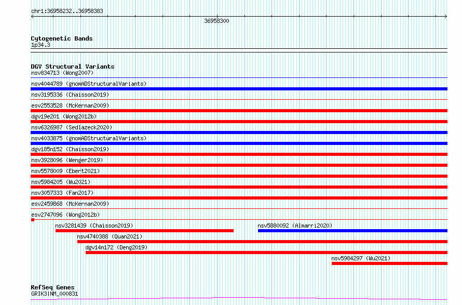Open nsv4033875 (gnomADStructuralVariants) label
The width and height of the screenshot is (462, 305).
[89, 138]
